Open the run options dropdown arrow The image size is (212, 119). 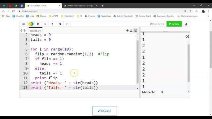[45, 24]
